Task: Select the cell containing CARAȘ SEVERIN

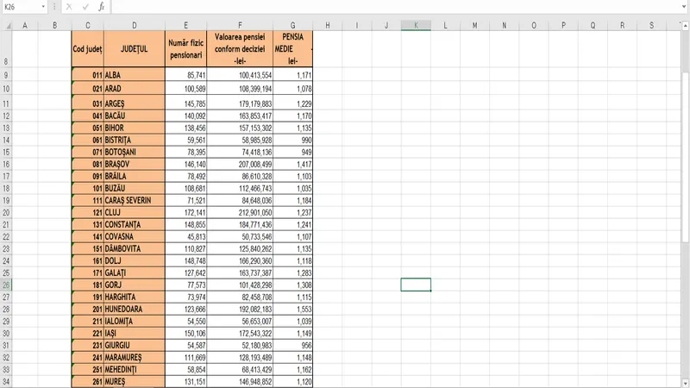Action: pos(134,200)
